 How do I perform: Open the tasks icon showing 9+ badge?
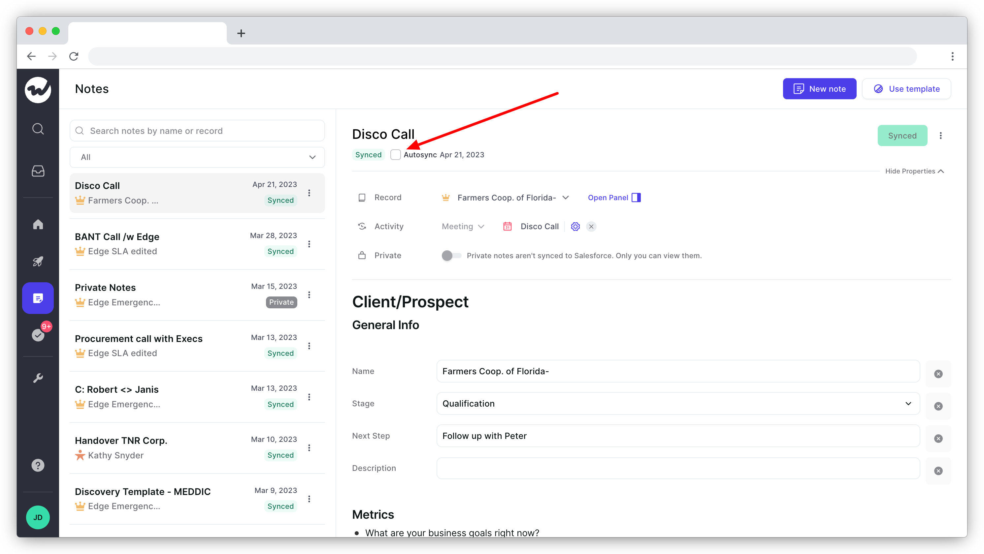38,335
